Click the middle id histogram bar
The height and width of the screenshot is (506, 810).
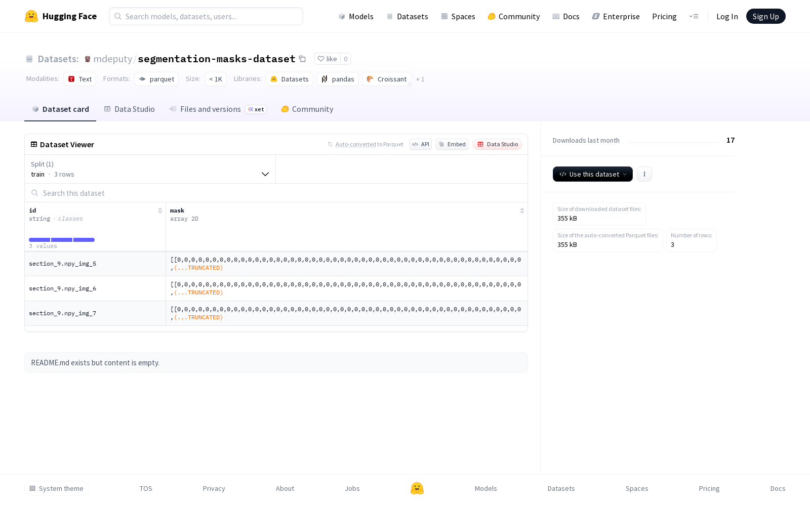62,240
